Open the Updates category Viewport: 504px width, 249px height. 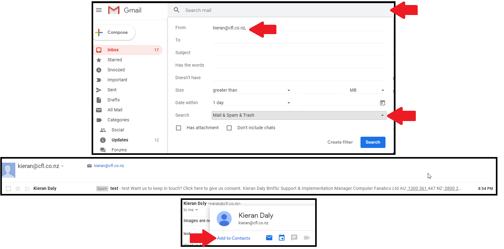point(120,140)
